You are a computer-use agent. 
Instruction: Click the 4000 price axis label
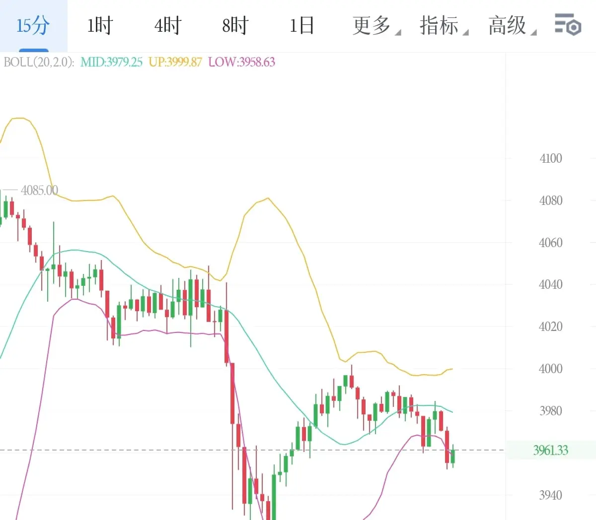pyautogui.click(x=551, y=369)
